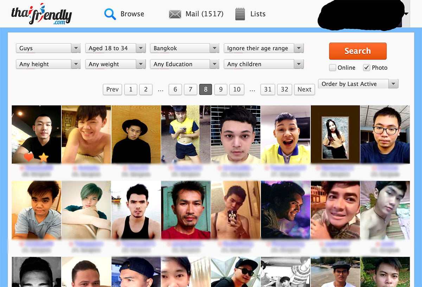Select the bottom-row beach photo with flat cap
This screenshot has height=287, width=422.
(335, 272)
